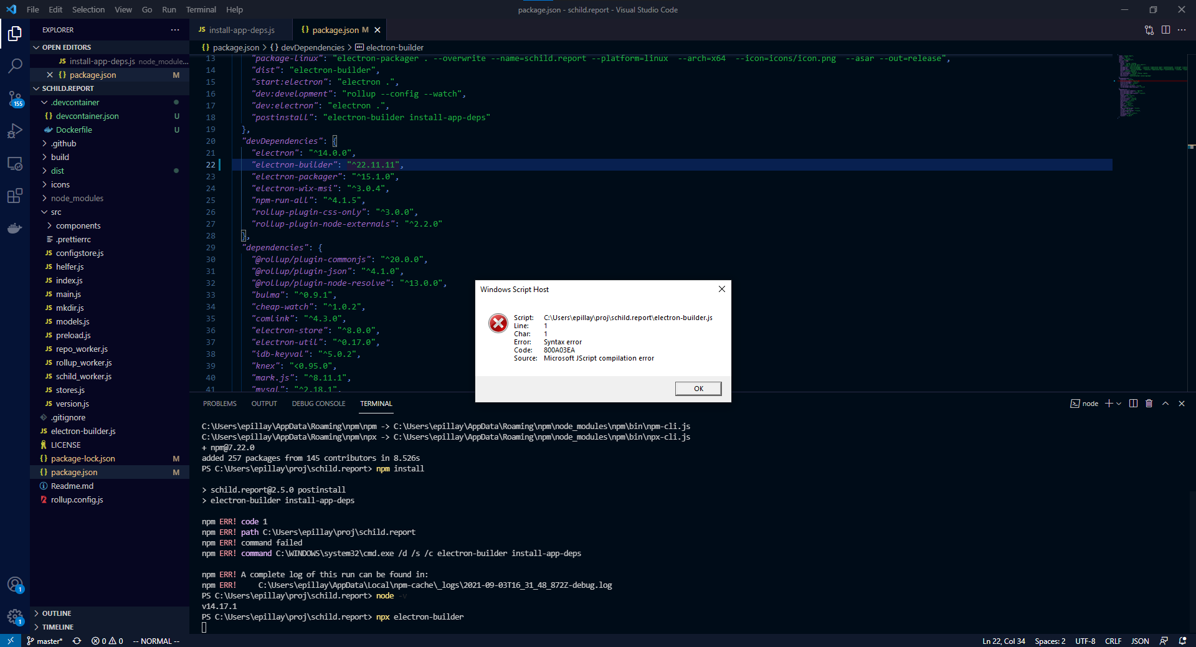Switch to Debug Console tab
This screenshot has width=1196, height=647.
point(318,404)
